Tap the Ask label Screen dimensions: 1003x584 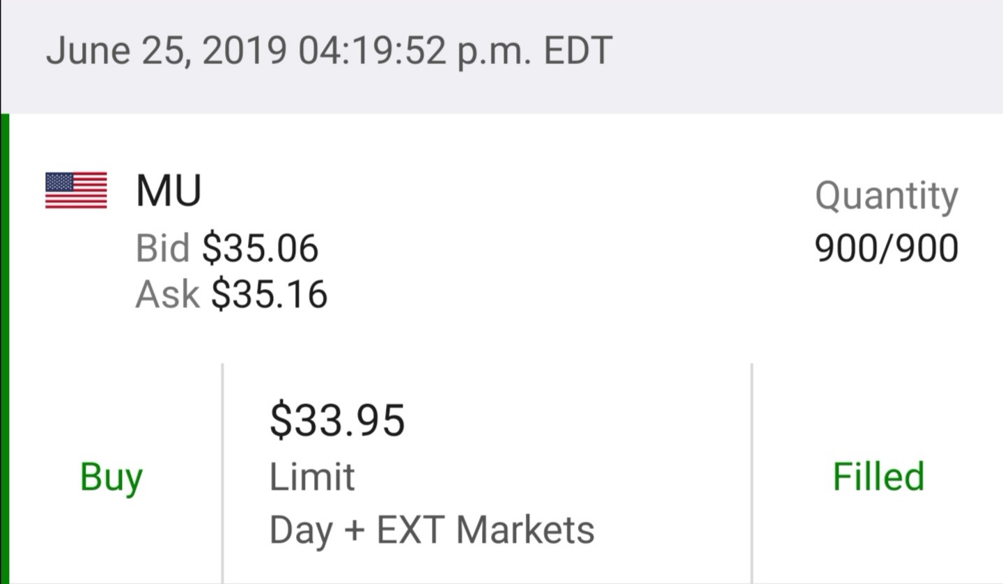click(167, 293)
